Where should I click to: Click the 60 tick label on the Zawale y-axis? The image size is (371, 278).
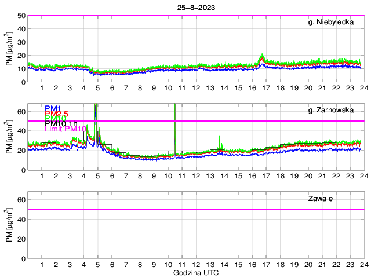[20, 199]
